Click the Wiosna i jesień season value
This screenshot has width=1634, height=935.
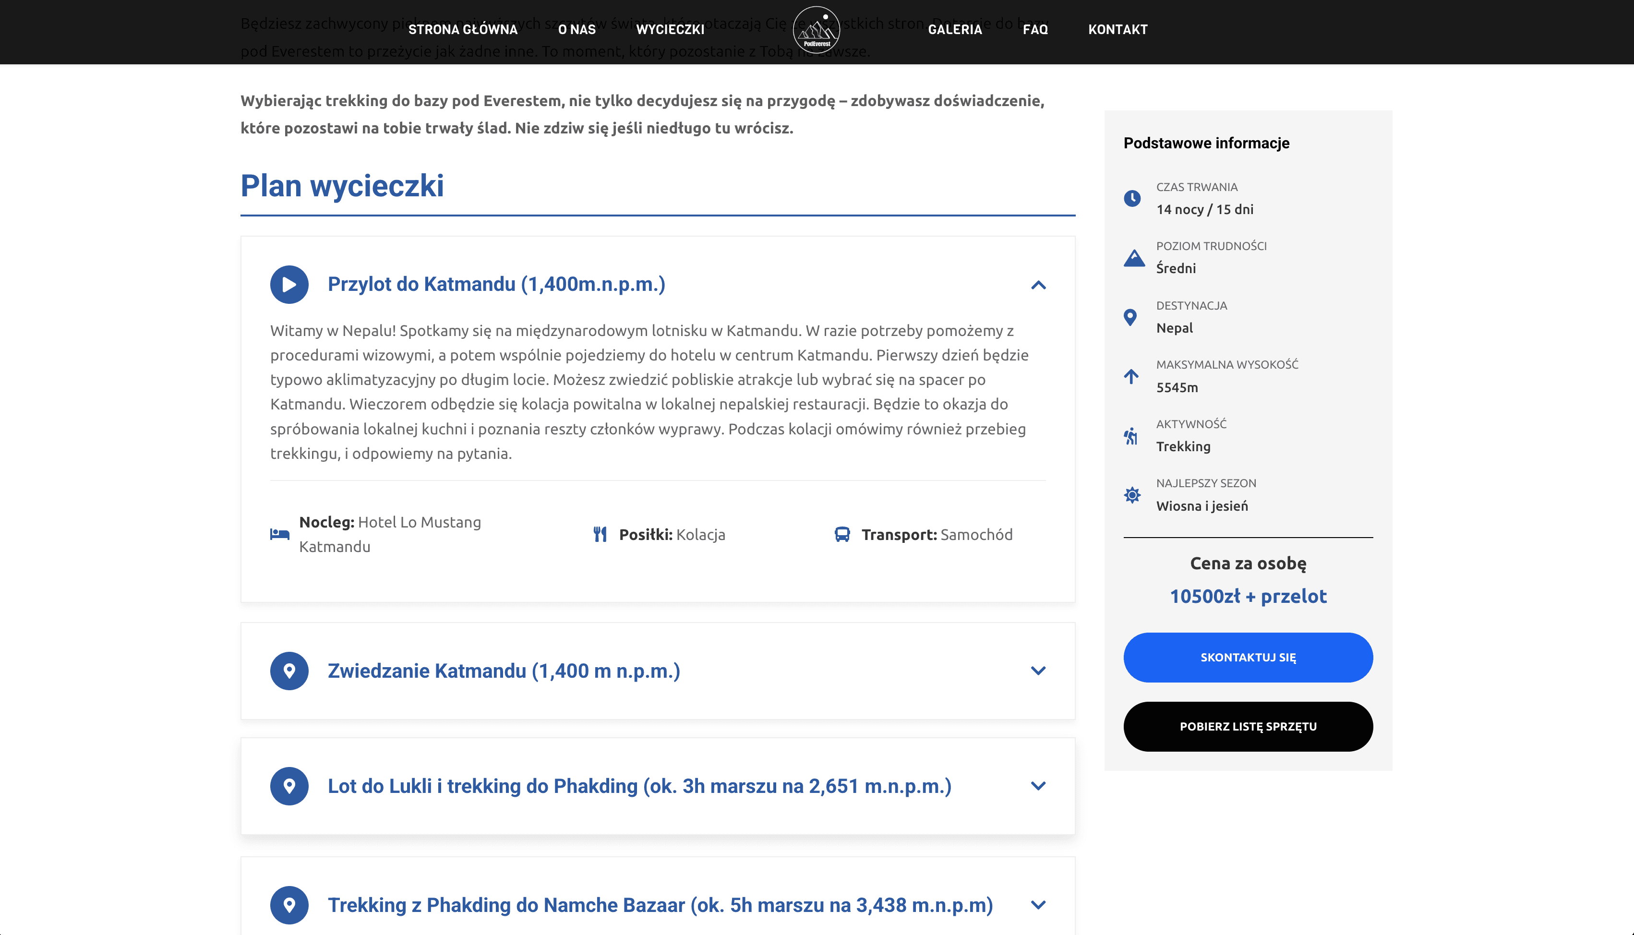1202,506
